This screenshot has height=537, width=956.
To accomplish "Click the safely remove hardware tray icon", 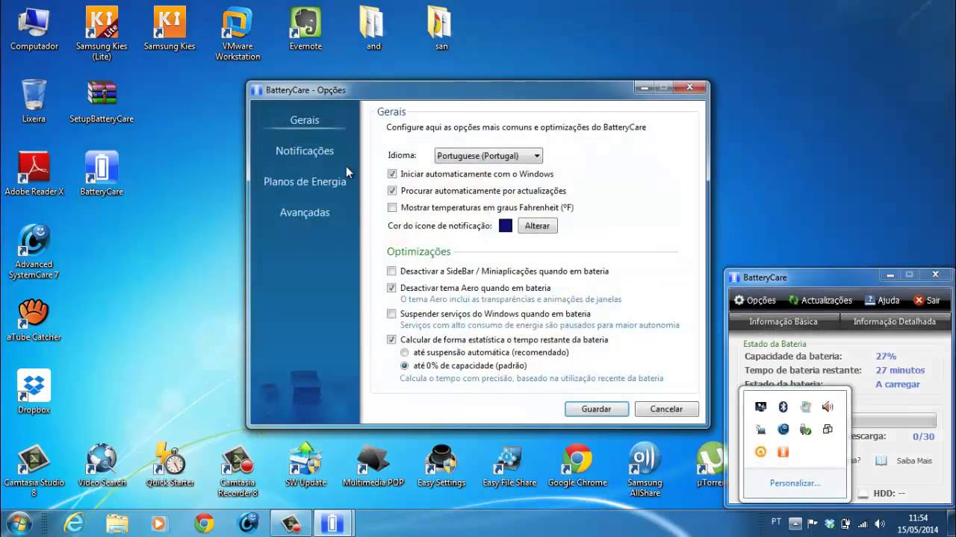I will (x=805, y=430).
